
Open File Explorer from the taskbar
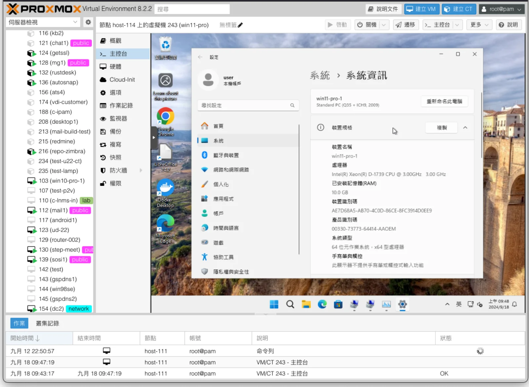(x=306, y=304)
